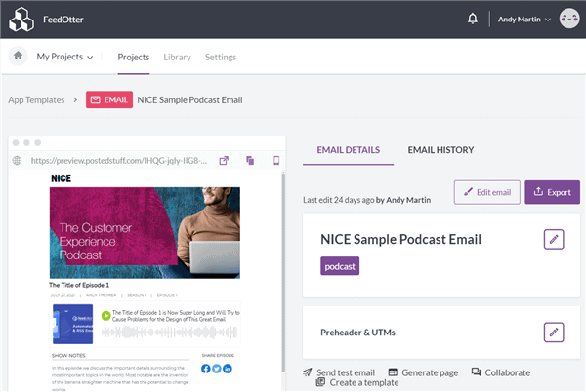This screenshot has width=586, height=392.
Task: Click Generate page link
Action: coord(423,372)
